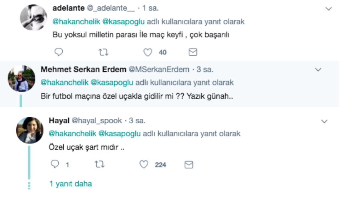Send adelante's tweet via direct message

point(193,52)
